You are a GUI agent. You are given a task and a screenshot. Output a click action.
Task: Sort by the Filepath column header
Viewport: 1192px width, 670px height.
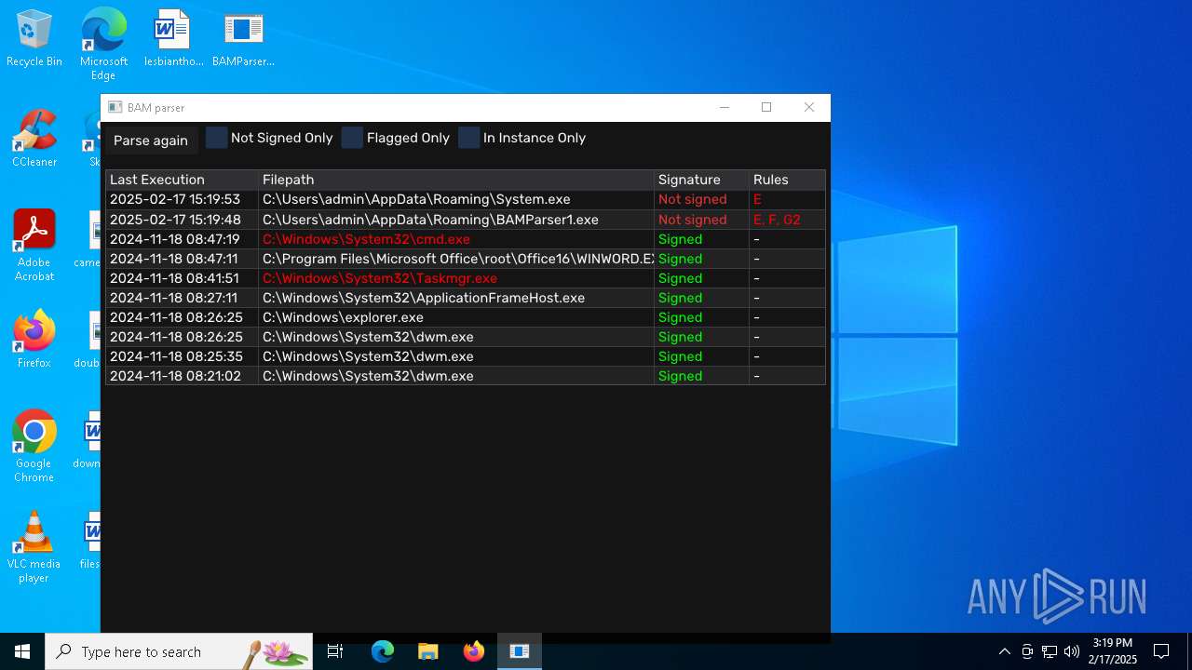[x=456, y=180]
